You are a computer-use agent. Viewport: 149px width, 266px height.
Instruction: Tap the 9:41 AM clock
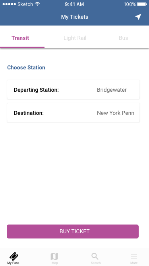[74, 4]
